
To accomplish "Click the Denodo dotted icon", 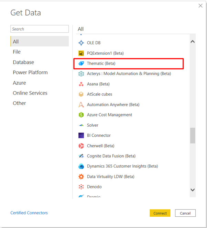I will coord(81,187).
